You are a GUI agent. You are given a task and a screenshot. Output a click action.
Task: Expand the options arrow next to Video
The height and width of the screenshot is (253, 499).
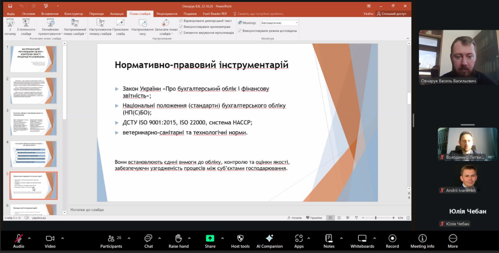click(x=63, y=238)
